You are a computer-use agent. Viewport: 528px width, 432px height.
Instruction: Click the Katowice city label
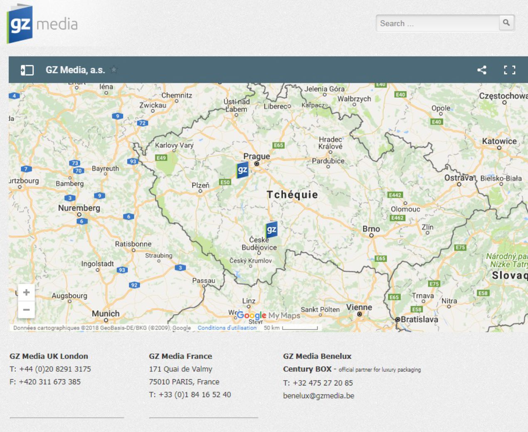click(499, 141)
